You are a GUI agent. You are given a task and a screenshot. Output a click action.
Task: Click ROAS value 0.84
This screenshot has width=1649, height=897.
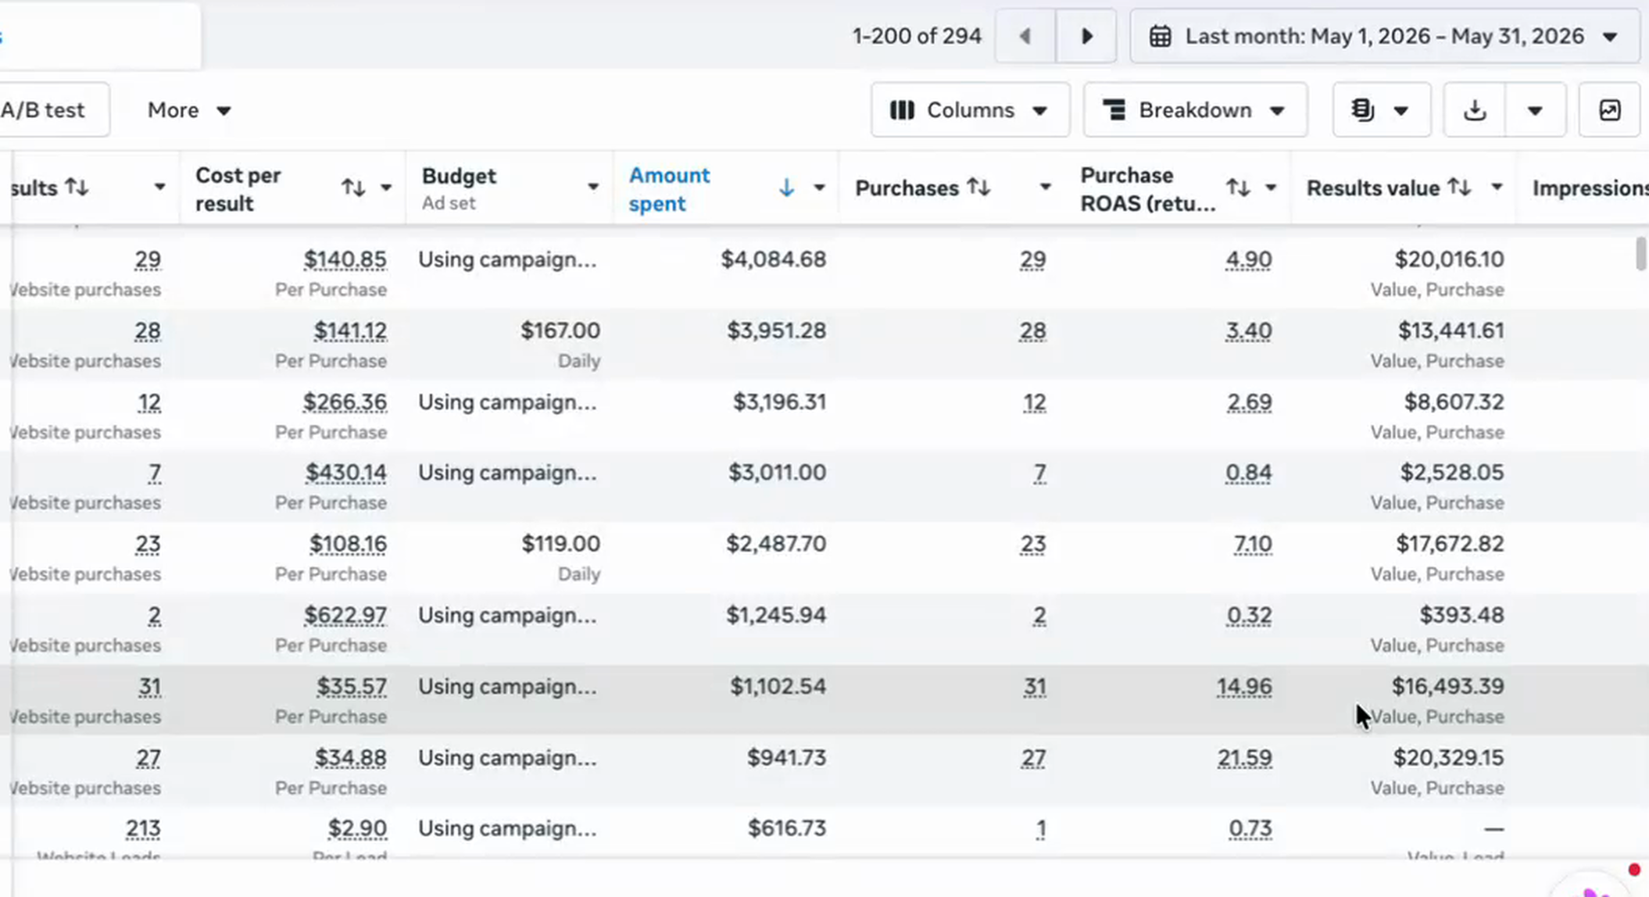point(1248,473)
